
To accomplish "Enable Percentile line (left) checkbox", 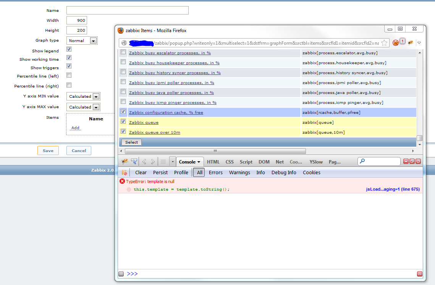I will [x=69, y=75].
